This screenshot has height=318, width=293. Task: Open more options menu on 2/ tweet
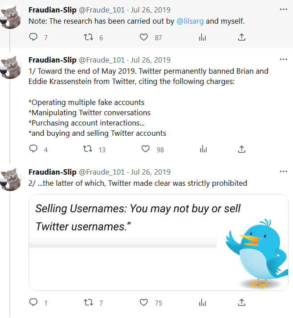pos(283,172)
